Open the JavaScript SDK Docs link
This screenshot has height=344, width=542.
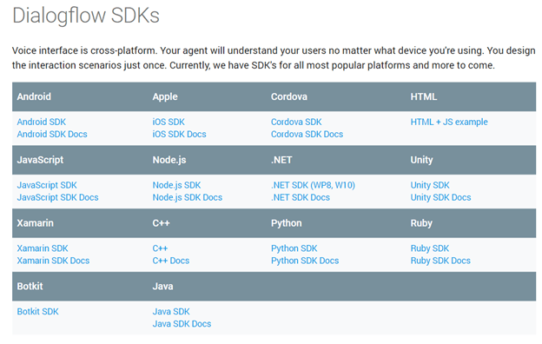coord(57,197)
